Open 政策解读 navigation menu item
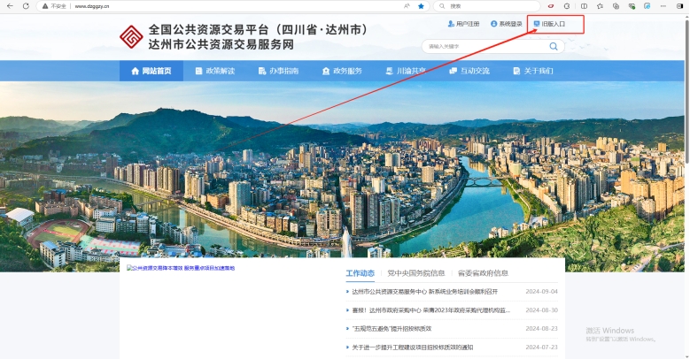Image resolution: width=690 pixels, height=359 pixels. [215, 71]
